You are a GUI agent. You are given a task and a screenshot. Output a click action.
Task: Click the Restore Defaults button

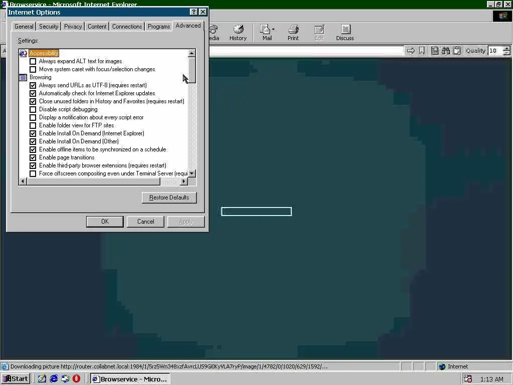coord(169,198)
